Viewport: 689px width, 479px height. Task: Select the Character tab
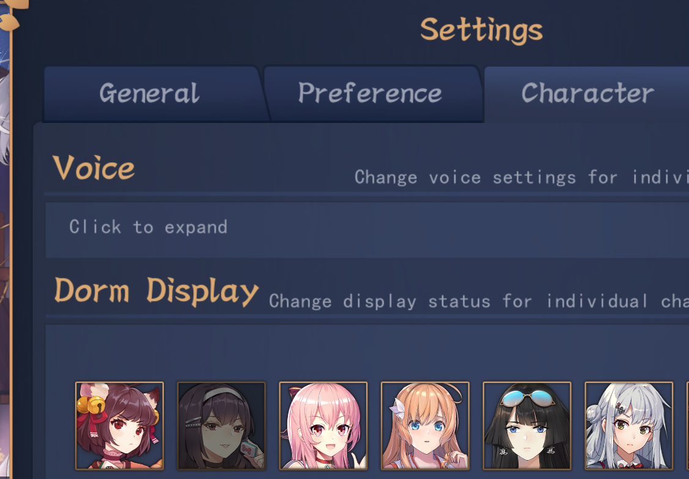pyautogui.click(x=587, y=93)
